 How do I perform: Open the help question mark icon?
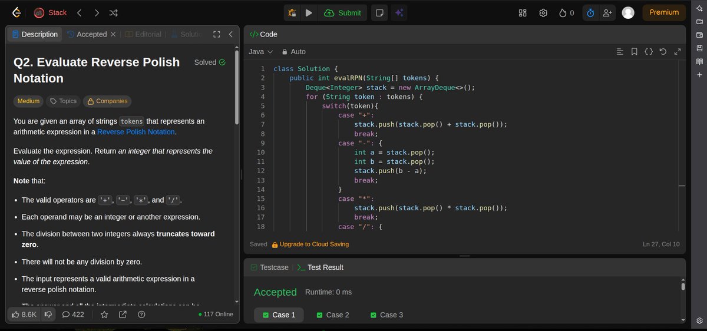click(141, 315)
